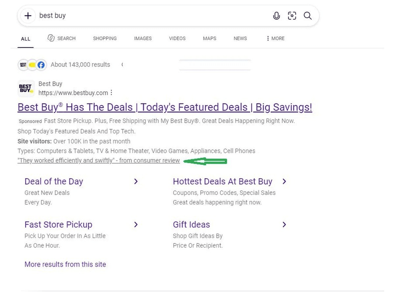Open the consumer review quote link
Viewport: 395px width, 296px height.
(x=99, y=161)
